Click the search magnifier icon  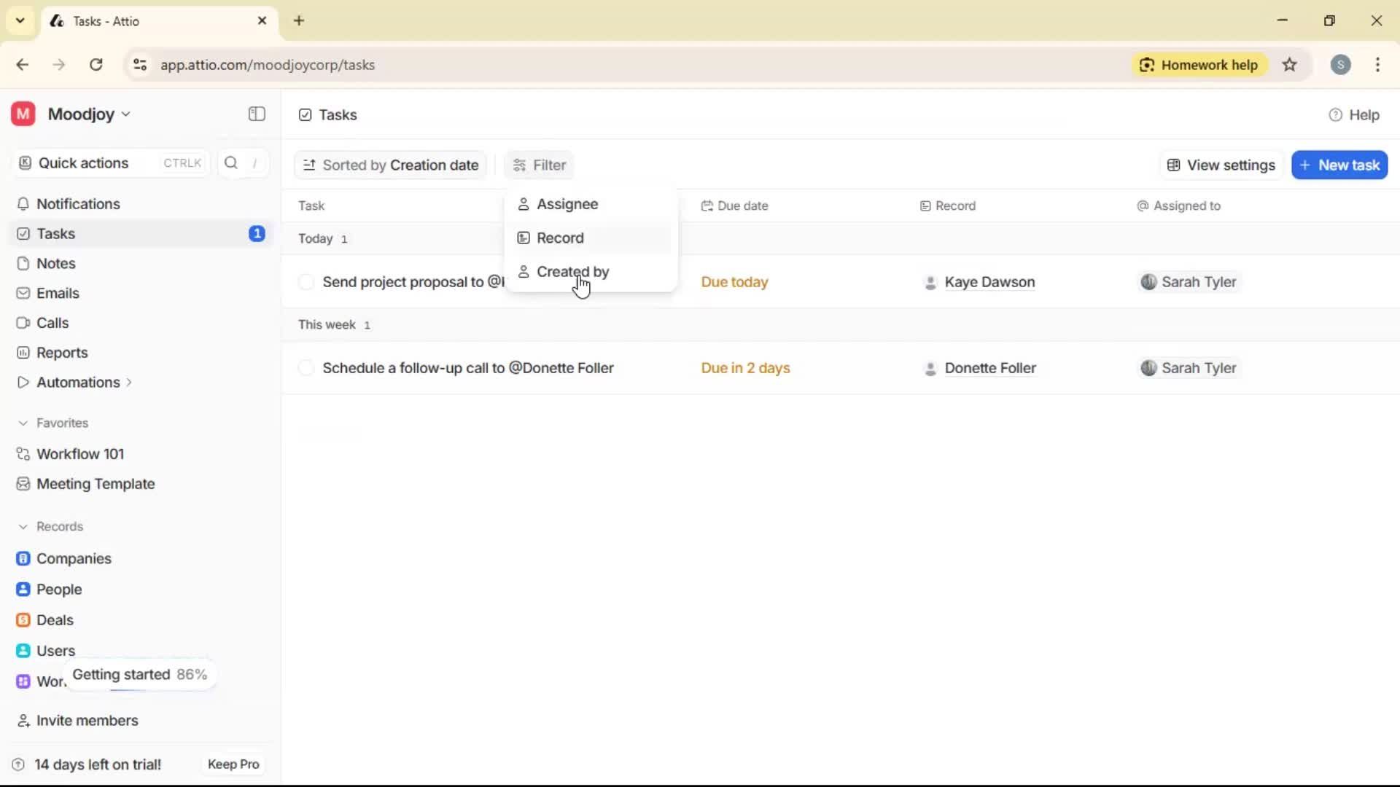(231, 163)
